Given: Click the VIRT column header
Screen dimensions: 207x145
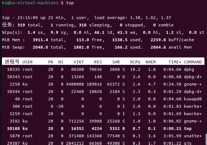Looking at the screenshot, I should [79, 62].
